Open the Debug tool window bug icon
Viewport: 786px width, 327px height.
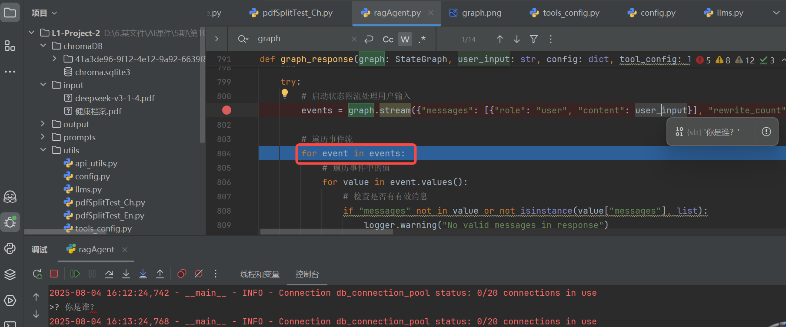pyautogui.click(x=10, y=222)
